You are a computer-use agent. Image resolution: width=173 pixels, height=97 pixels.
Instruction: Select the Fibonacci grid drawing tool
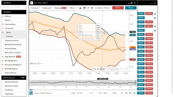click(x=101, y=69)
